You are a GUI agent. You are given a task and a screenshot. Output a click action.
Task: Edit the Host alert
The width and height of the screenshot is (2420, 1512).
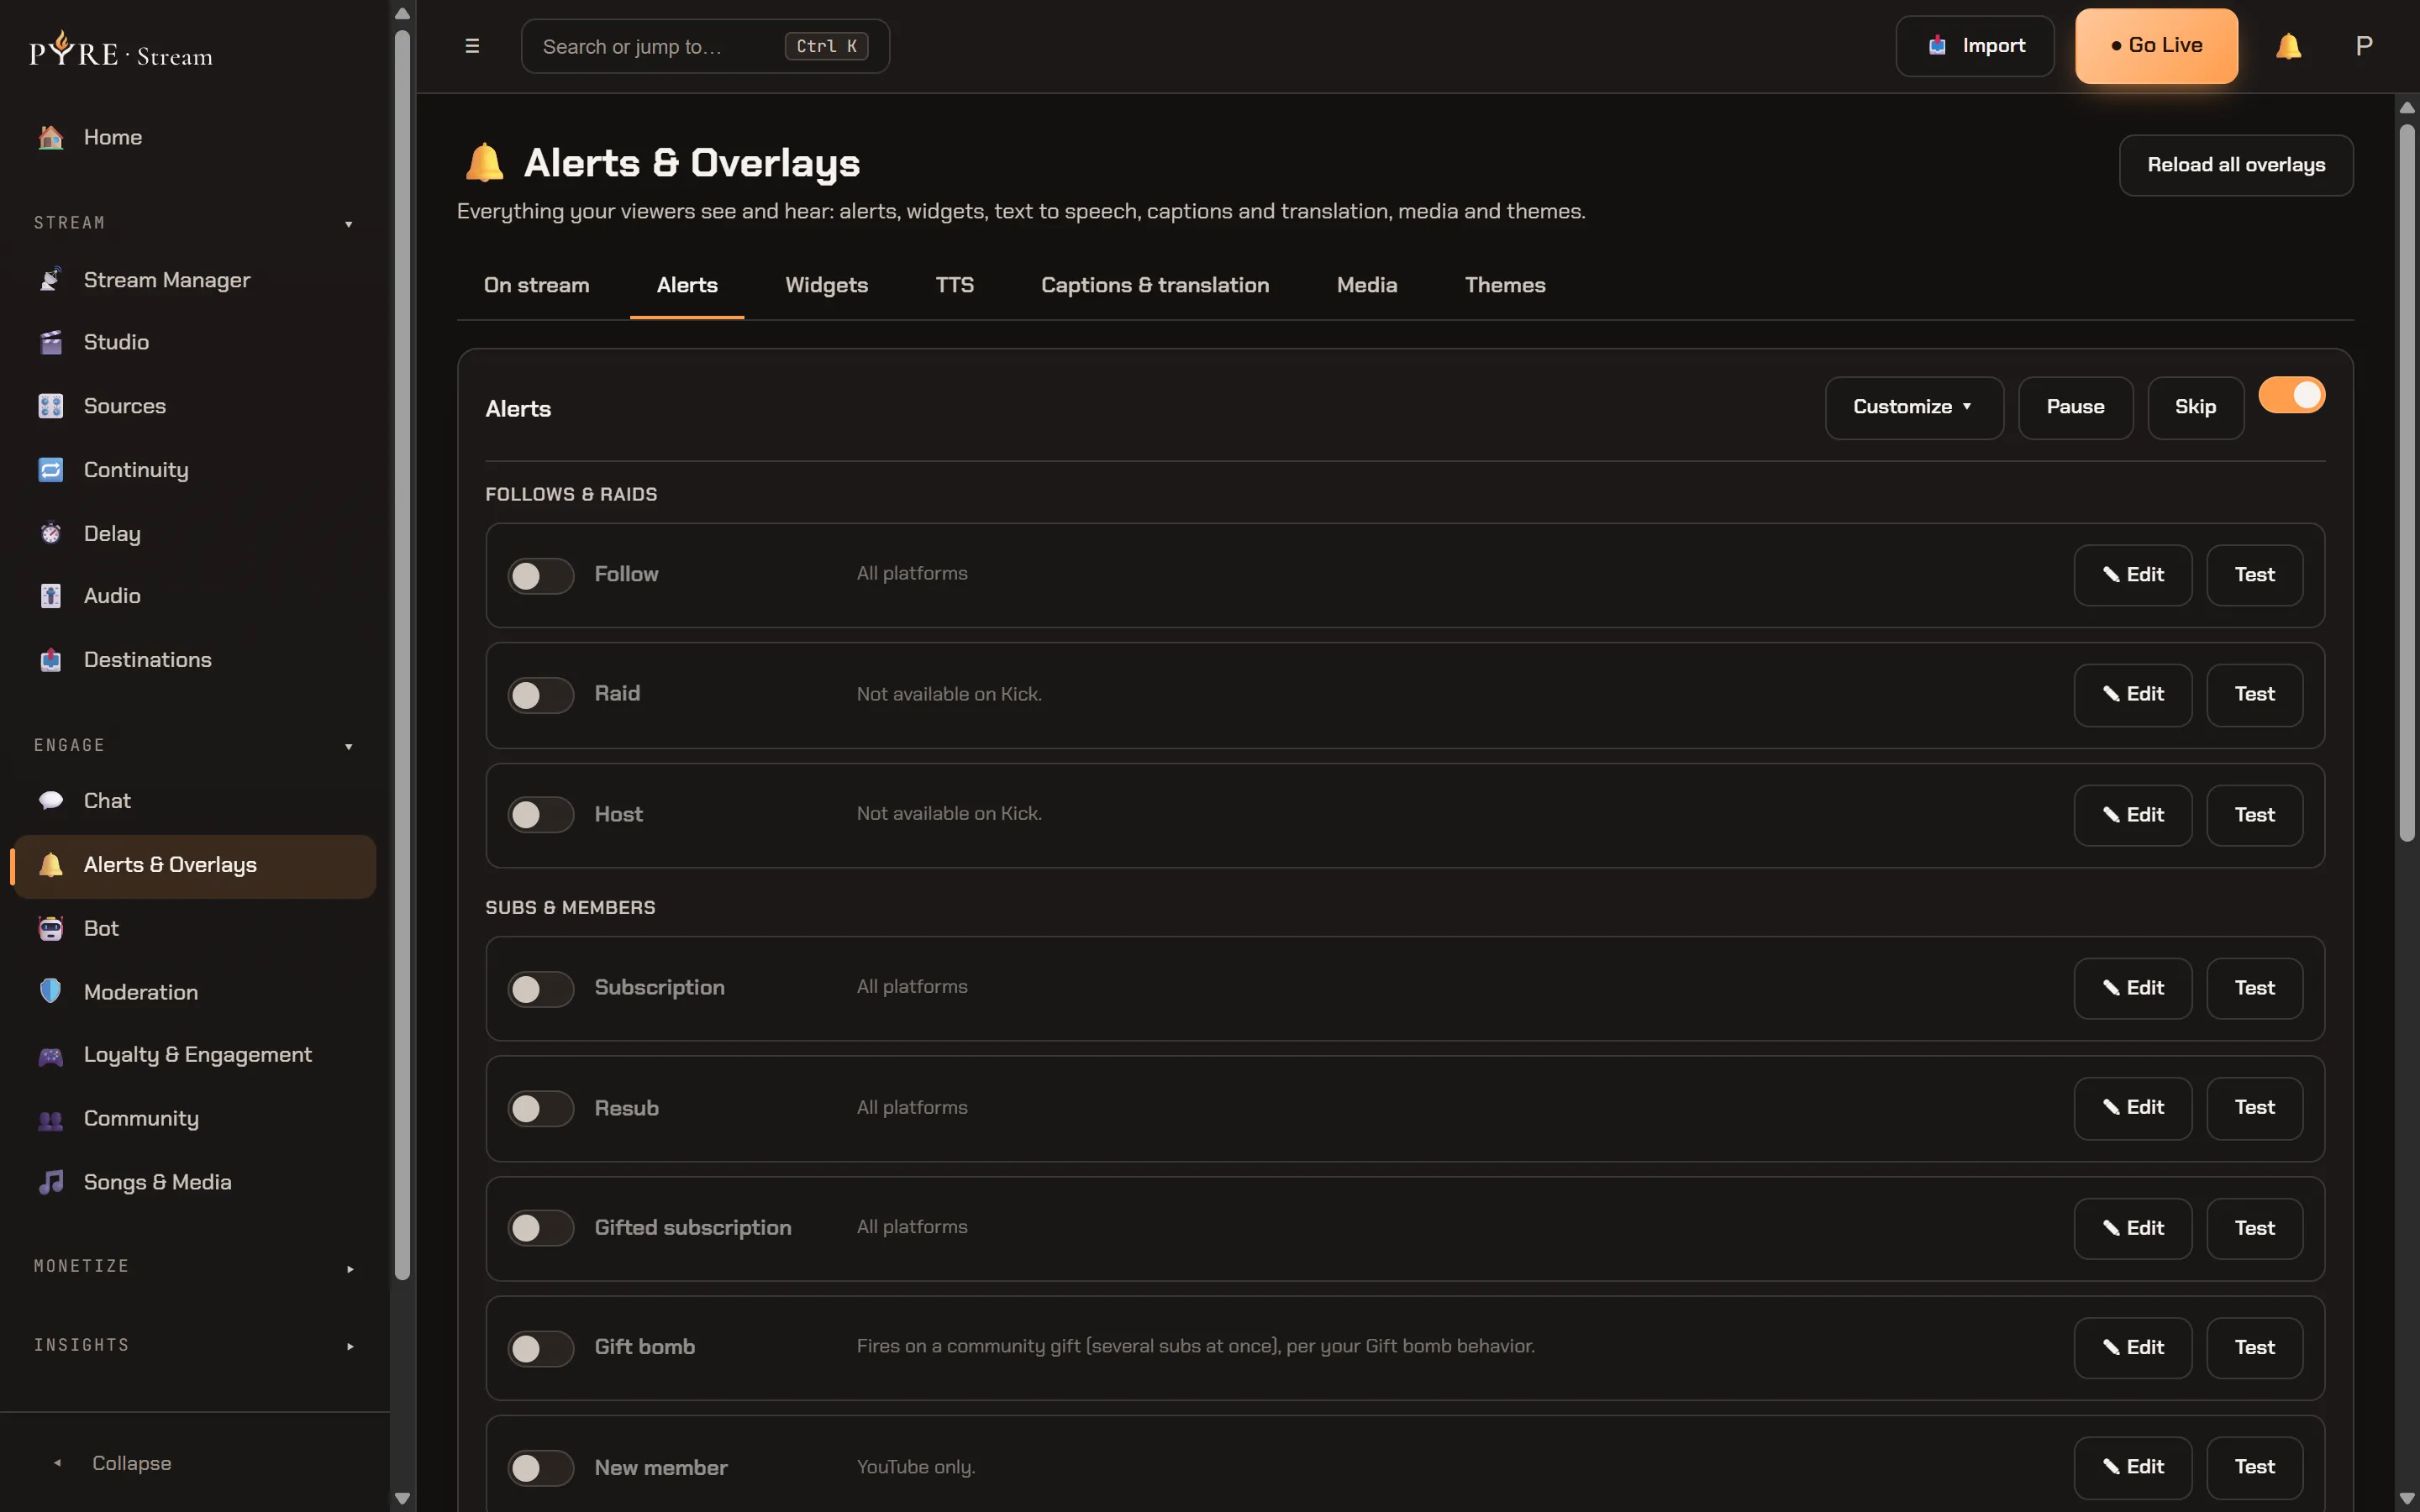point(2132,815)
